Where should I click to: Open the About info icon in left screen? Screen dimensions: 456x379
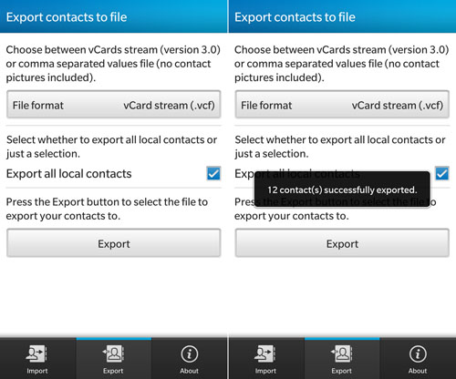tap(190, 354)
